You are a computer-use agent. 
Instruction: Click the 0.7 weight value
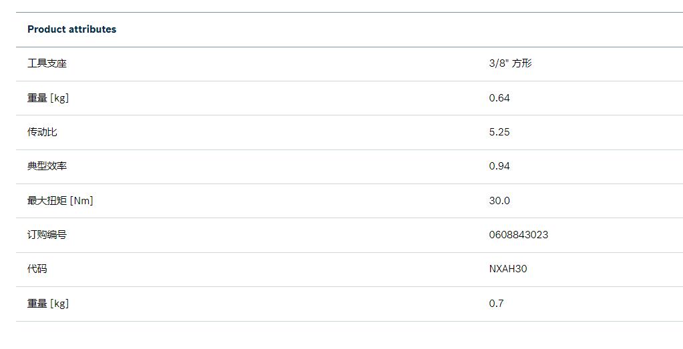coord(496,304)
